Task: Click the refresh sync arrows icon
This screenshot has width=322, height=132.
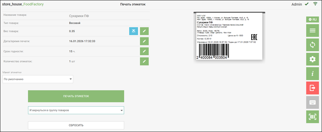Action: pyautogui.click(x=312, y=45)
